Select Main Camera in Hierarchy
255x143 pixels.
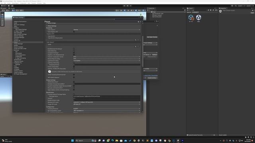[157, 15]
